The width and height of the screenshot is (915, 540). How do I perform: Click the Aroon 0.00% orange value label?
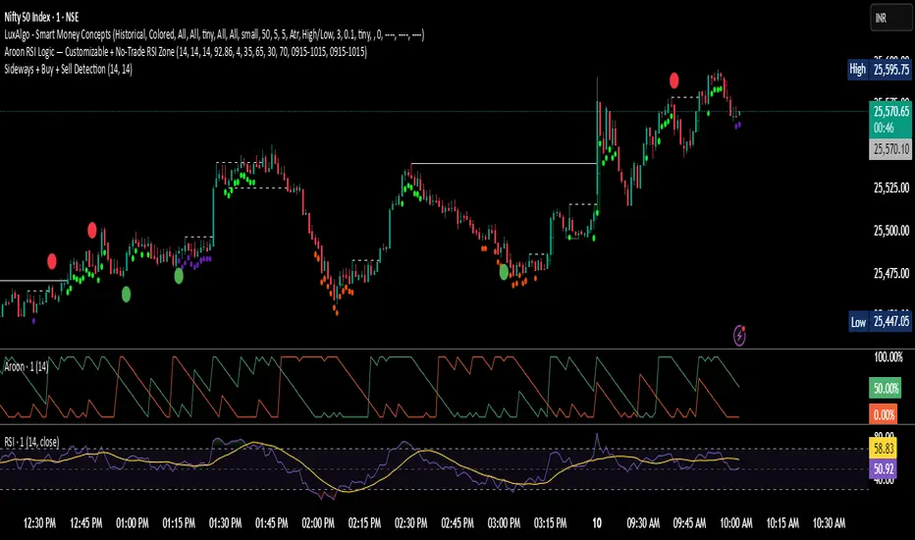(884, 415)
